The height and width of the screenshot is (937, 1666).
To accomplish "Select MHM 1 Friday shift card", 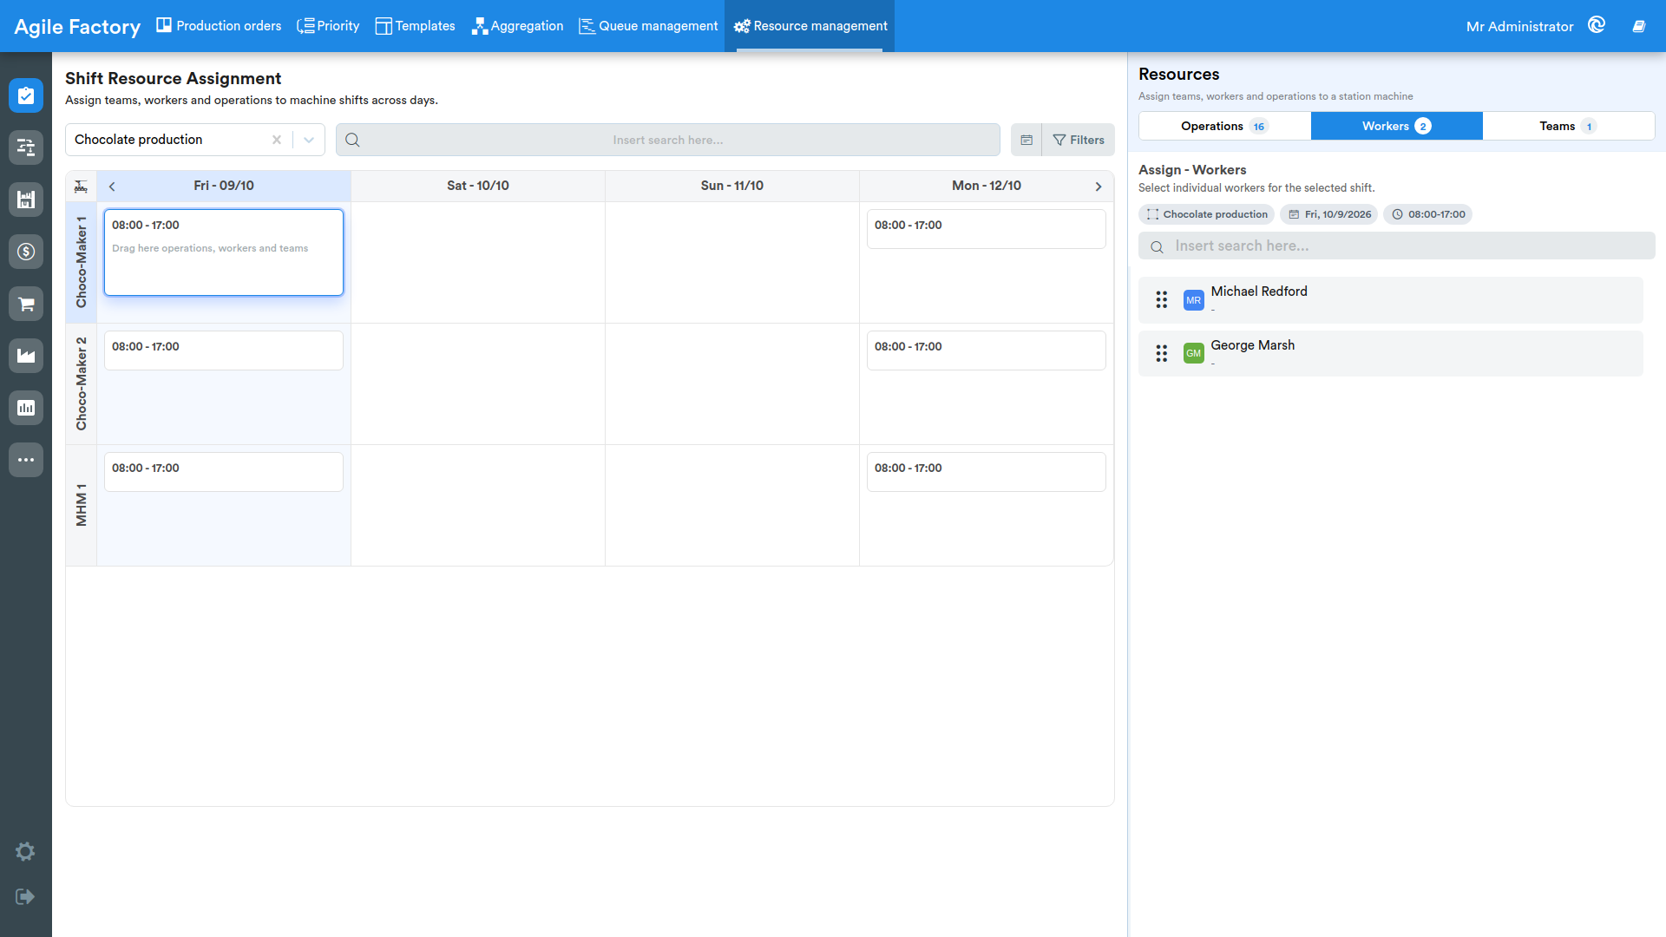I will tap(224, 472).
